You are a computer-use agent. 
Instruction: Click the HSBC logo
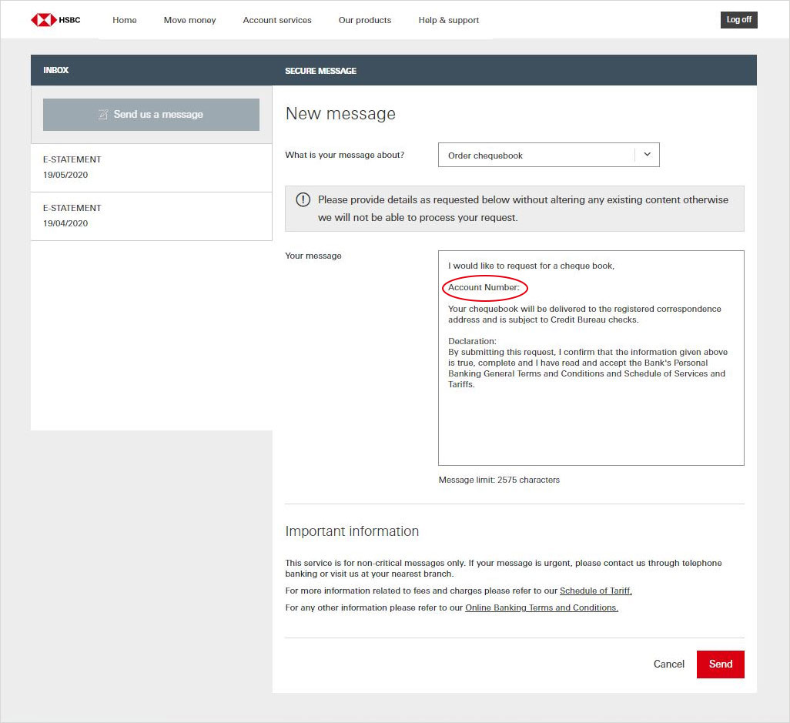[x=55, y=20]
